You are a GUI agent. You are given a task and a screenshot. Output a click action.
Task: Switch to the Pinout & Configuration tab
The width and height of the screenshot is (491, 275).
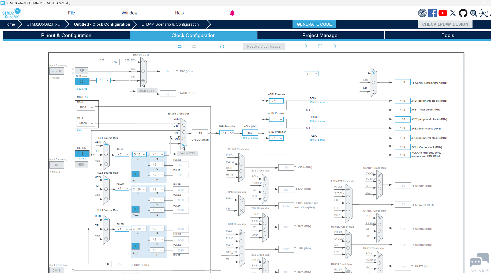66,36
